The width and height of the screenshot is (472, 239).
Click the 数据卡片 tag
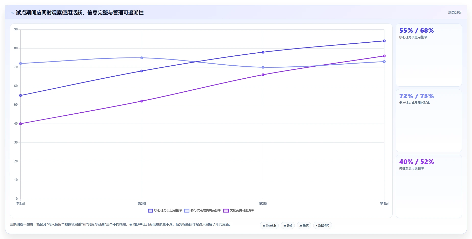(322, 225)
